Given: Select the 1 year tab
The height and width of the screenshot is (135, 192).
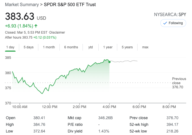Looking at the screenshot, I should click(108, 47).
